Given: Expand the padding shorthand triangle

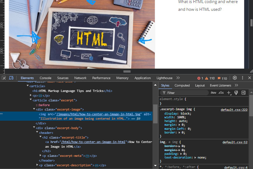Looking at the screenshot, I should pyautogui.click(x=181, y=154).
